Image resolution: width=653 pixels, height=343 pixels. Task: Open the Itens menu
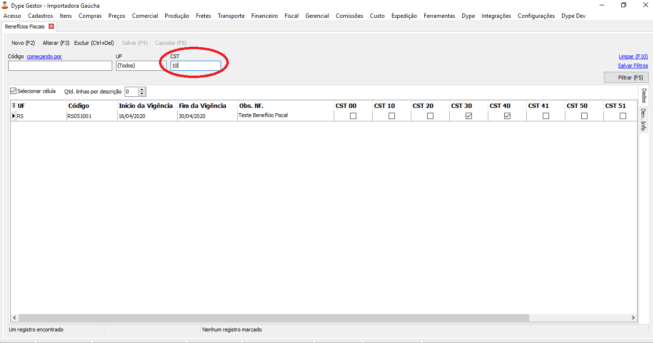coord(65,16)
